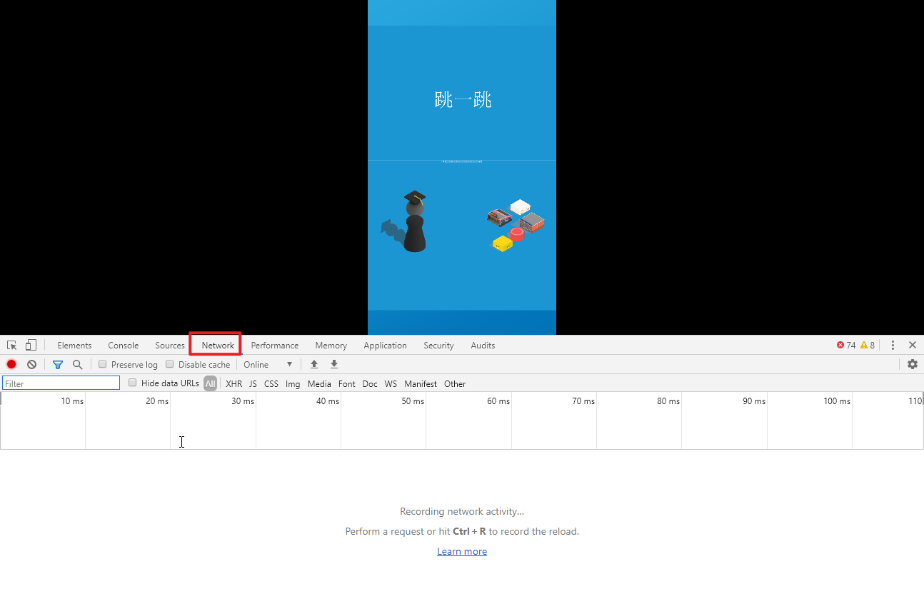The width and height of the screenshot is (924, 589).
Task: Filter requests by XHR
Action: (234, 383)
